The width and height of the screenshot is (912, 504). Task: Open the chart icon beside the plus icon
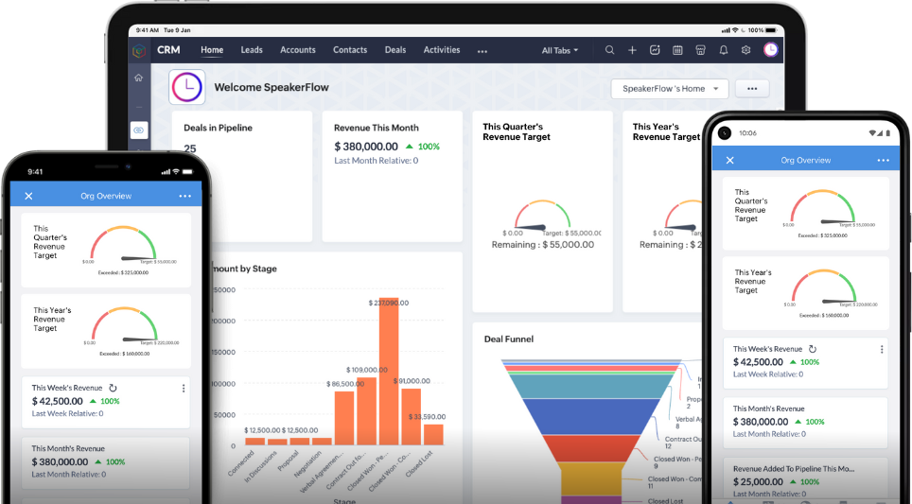coord(655,50)
